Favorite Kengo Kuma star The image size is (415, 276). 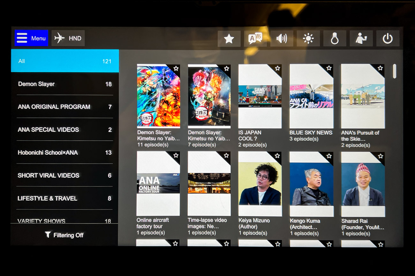[x=329, y=156]
